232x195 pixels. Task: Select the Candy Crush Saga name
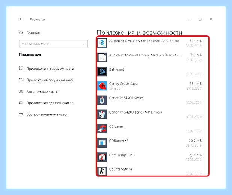pos(123,84)
